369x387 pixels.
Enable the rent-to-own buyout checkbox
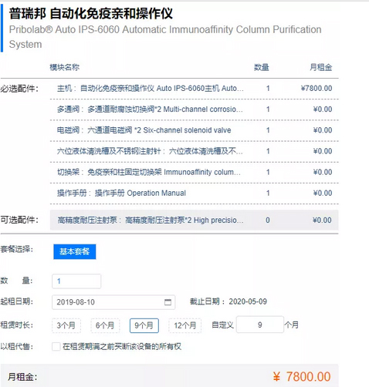pyautogui.click(x=56, y=347)
